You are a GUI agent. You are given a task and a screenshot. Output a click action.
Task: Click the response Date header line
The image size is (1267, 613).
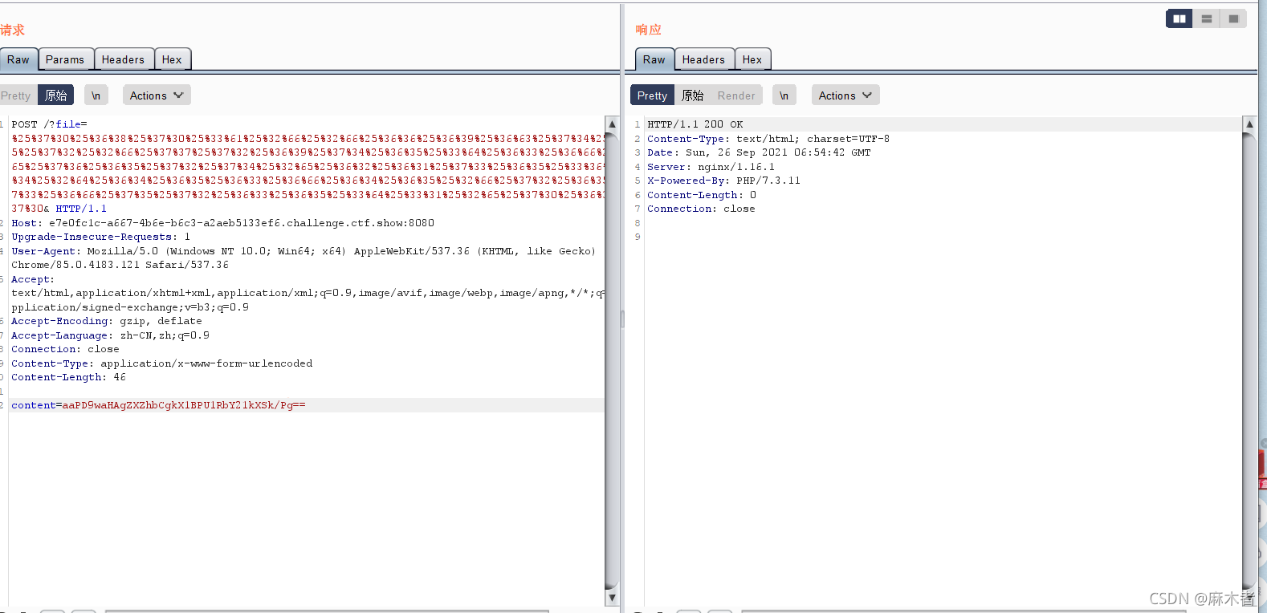[x=759, y=152]
